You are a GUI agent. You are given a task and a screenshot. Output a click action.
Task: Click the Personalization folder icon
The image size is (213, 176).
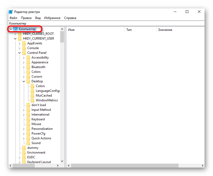click(28, 129)
